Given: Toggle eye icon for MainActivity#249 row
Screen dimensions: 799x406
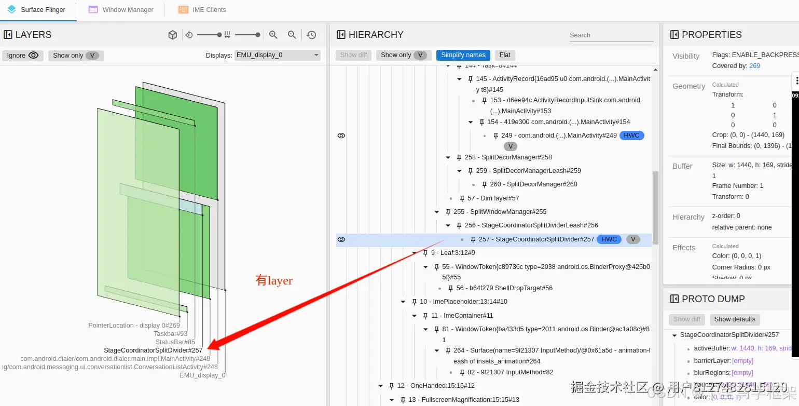Looking at the screenshot, I should (x=341, y=136).
